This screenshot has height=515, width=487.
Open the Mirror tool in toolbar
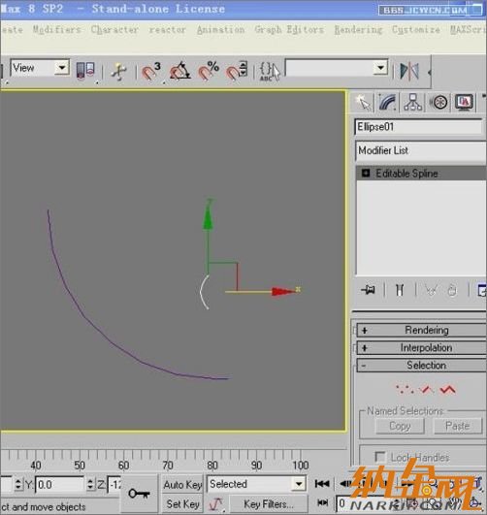point(409,70)
